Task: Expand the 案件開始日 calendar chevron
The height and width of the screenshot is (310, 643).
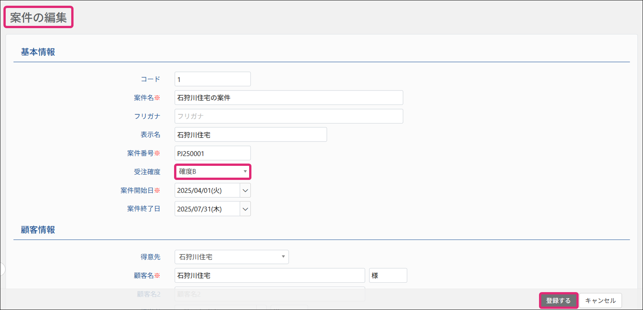Action: tap(245, 191)
